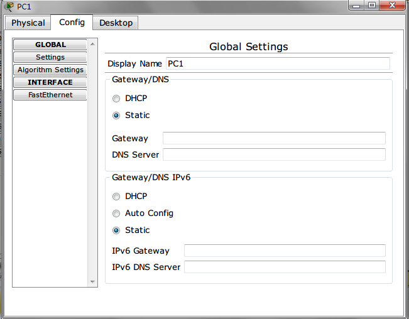Select the Config tab
The height and width of the screenshot is (319, 409).
point(72,23)
